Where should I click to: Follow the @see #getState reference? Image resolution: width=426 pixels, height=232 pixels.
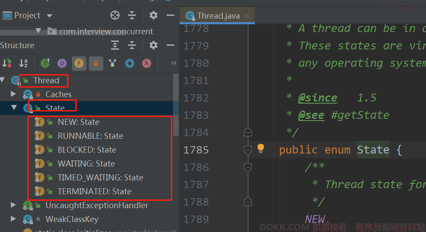click(x=360, y=115)
